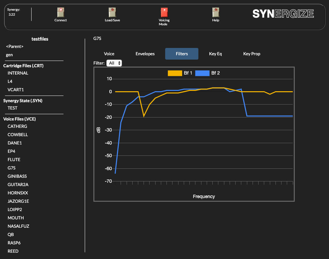Viewport: 329px width, 259px height.
Task: Open the NASALFUZ voice file
Action: (x=19, y=226)
